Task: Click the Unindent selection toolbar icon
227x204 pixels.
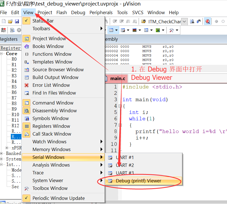Action: [121, 22]
